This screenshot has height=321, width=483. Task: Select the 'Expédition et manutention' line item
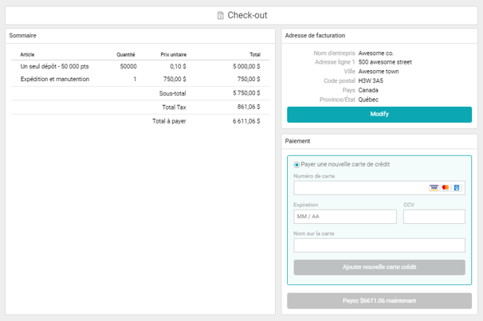coord(54,80)
